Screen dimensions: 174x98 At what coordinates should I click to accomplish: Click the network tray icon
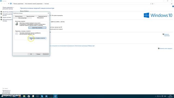click(158, 96)
